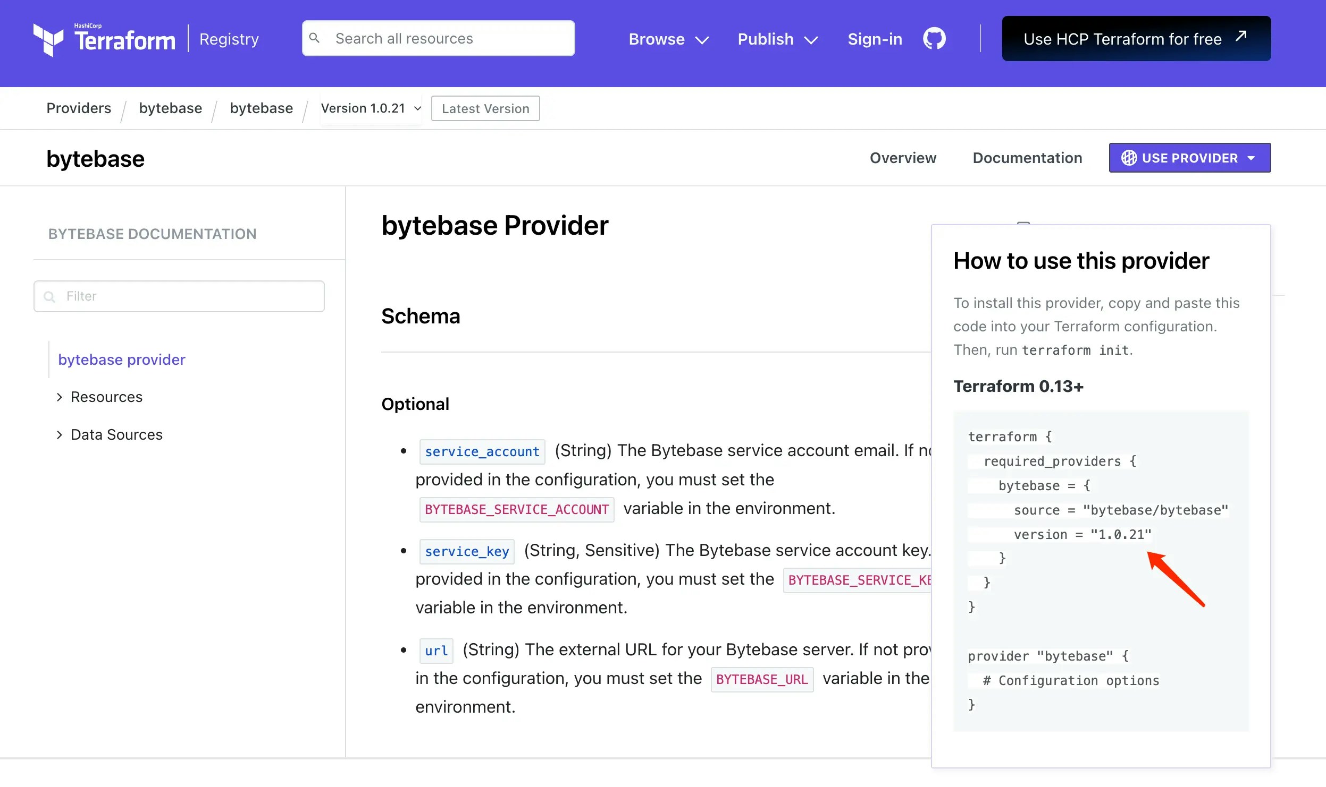Click the search magnifier icon in header

pyautogui.click(x=314, y=38)
